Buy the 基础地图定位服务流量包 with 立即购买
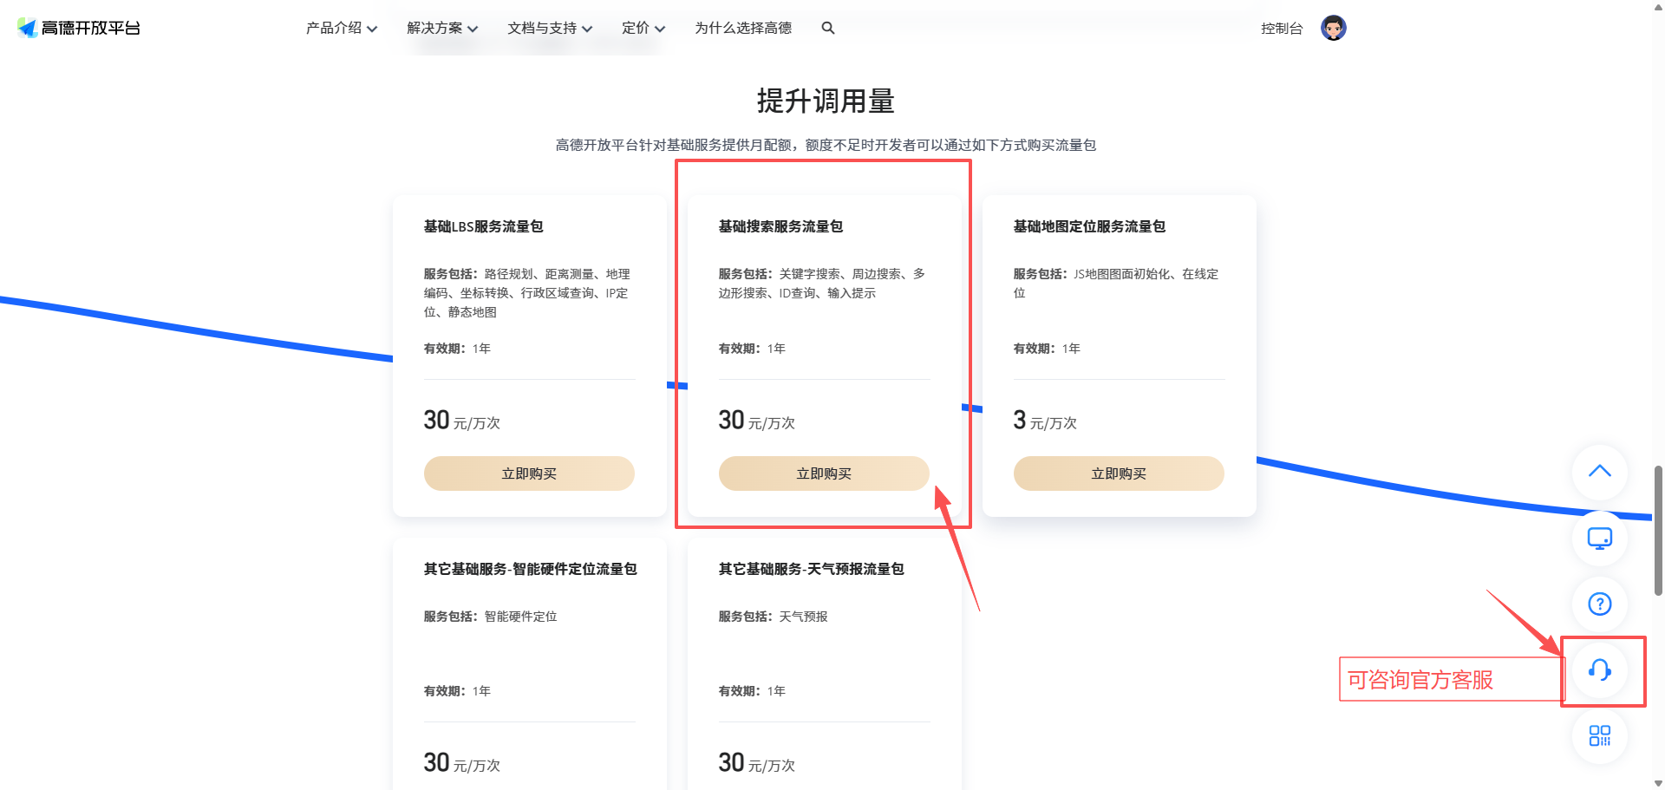Image resolution: width=1665 pixels, height=790 pixels. (x=1119, y=473)
